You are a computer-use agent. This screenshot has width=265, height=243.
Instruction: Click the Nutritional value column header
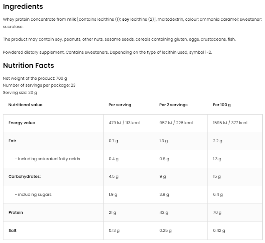[25, 105]
